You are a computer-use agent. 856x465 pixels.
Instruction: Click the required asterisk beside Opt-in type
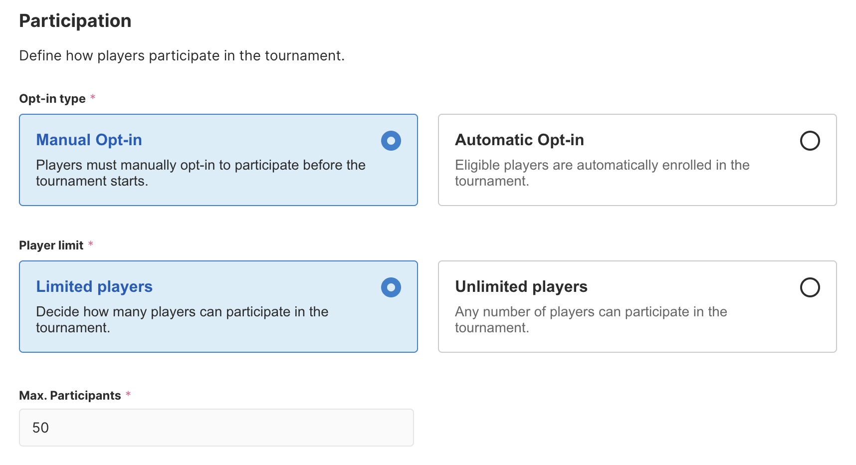93,98
